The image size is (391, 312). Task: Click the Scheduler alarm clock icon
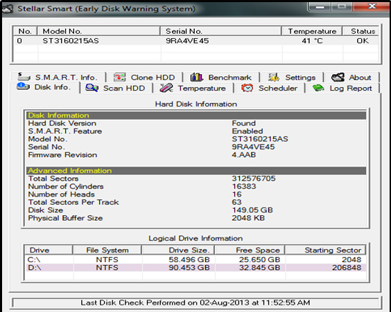point(247,88)
